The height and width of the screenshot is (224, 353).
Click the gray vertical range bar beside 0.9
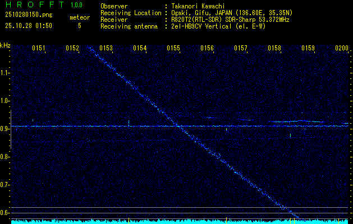(x=11, y=129)
